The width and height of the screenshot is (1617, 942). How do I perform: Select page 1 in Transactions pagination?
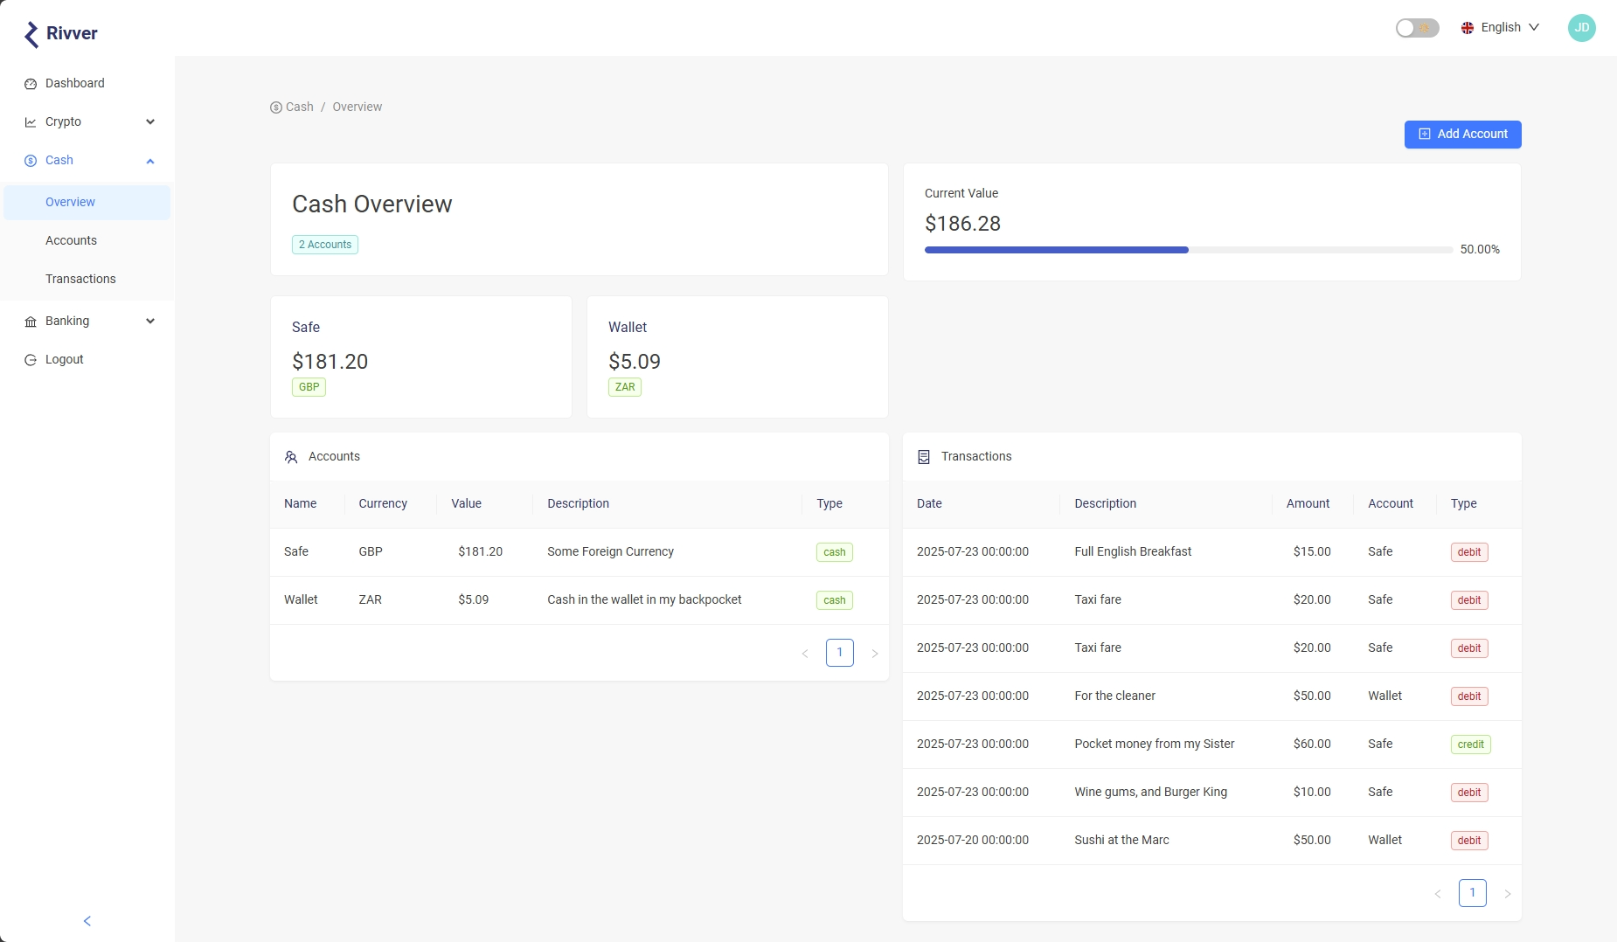[1472, 893]
